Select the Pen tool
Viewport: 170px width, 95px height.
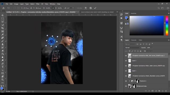[x=2, y=64]
